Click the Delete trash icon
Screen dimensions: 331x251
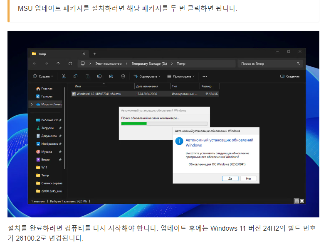point(123,76)
